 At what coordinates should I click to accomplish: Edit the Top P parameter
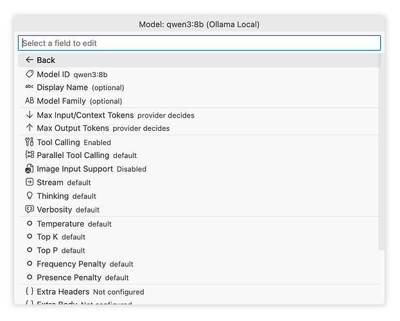(199, 250)
